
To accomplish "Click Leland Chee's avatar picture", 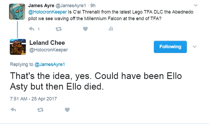I will pyautogui.click(x=18, y=47).
